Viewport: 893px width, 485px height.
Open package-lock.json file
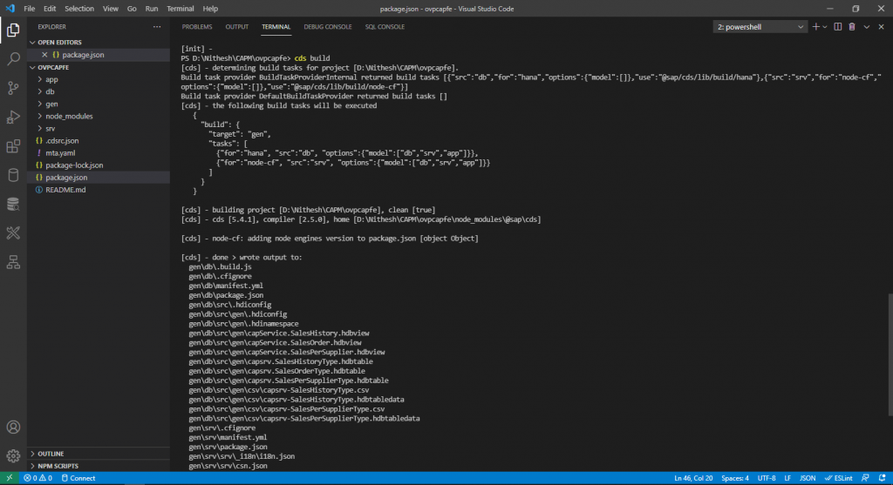(x=98, y=165)
